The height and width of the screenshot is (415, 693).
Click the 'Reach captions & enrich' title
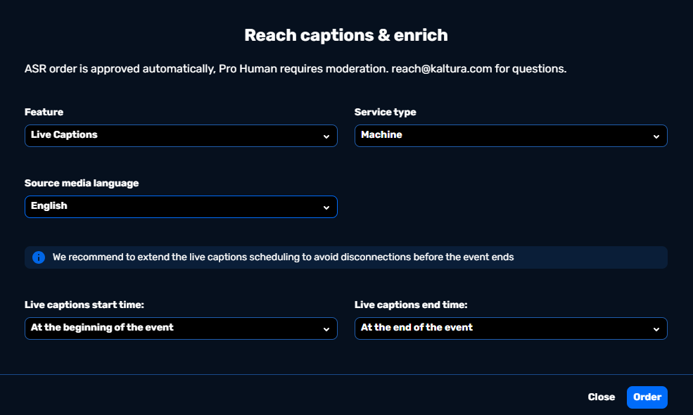346,35
